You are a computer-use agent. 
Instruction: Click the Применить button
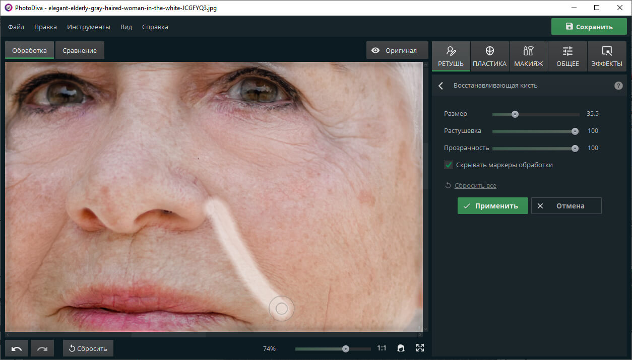point(492,205)
